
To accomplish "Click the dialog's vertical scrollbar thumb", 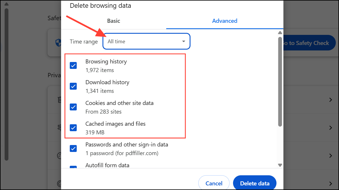I will [280, 81].
